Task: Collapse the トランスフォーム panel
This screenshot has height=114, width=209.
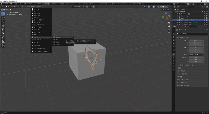Action: point(182,37)
